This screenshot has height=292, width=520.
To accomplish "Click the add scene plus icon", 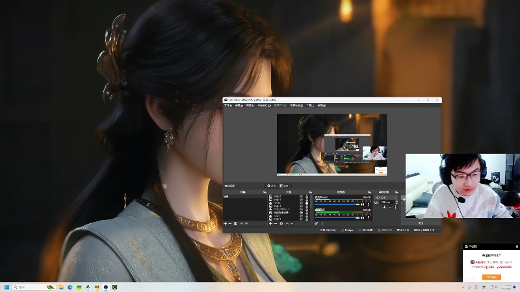I will click(225, 223).
